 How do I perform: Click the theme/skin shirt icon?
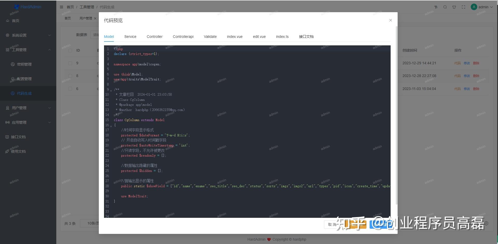[x=454, y=7]
